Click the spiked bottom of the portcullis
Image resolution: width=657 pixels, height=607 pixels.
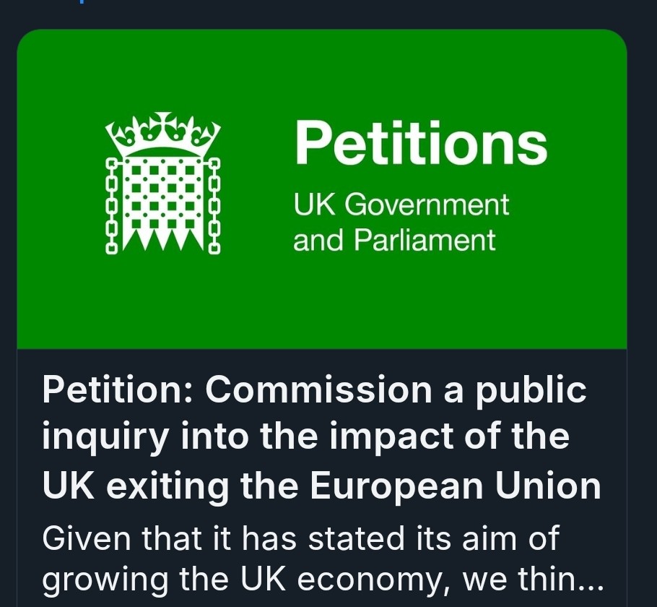point(163,239)
